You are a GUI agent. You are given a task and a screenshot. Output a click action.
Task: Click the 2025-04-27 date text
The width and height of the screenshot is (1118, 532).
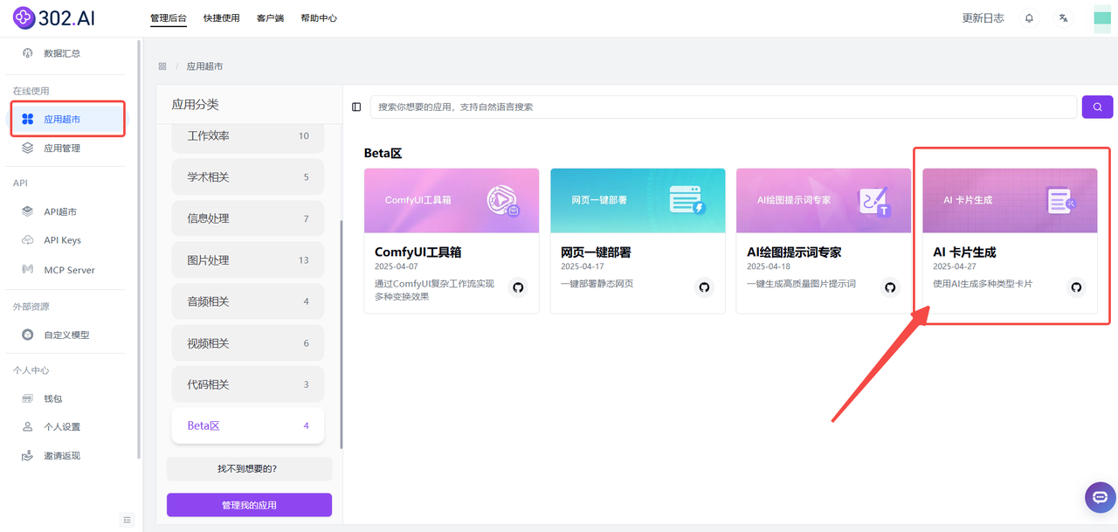[x=955, y=266]
